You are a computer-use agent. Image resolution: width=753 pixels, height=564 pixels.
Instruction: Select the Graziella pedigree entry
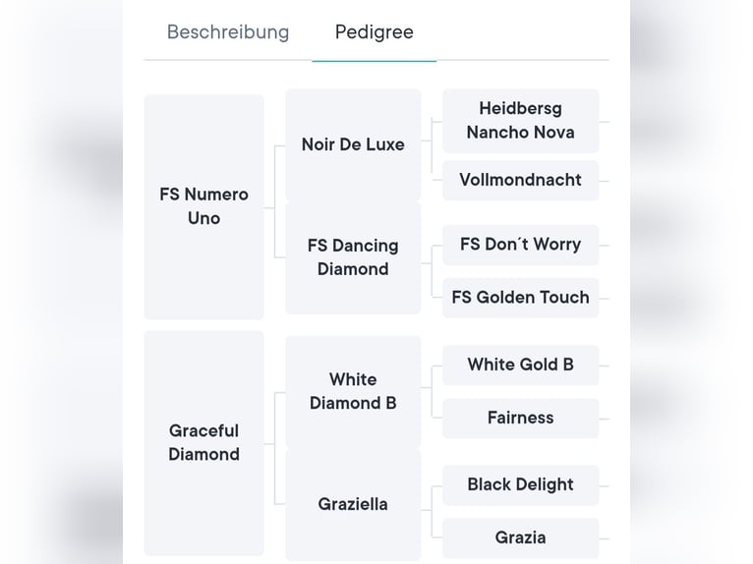tap(353, 504)
